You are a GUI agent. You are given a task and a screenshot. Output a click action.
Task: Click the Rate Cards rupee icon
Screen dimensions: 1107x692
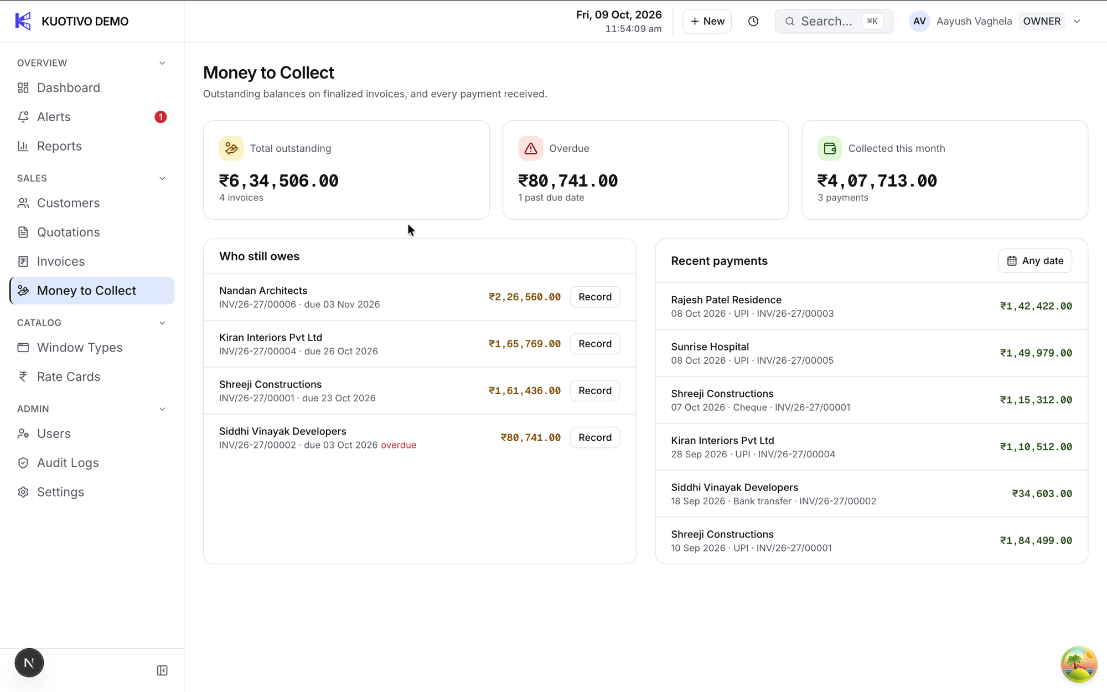click(x=23, y=376)
